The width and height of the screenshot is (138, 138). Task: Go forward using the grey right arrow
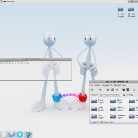[100, 90]
